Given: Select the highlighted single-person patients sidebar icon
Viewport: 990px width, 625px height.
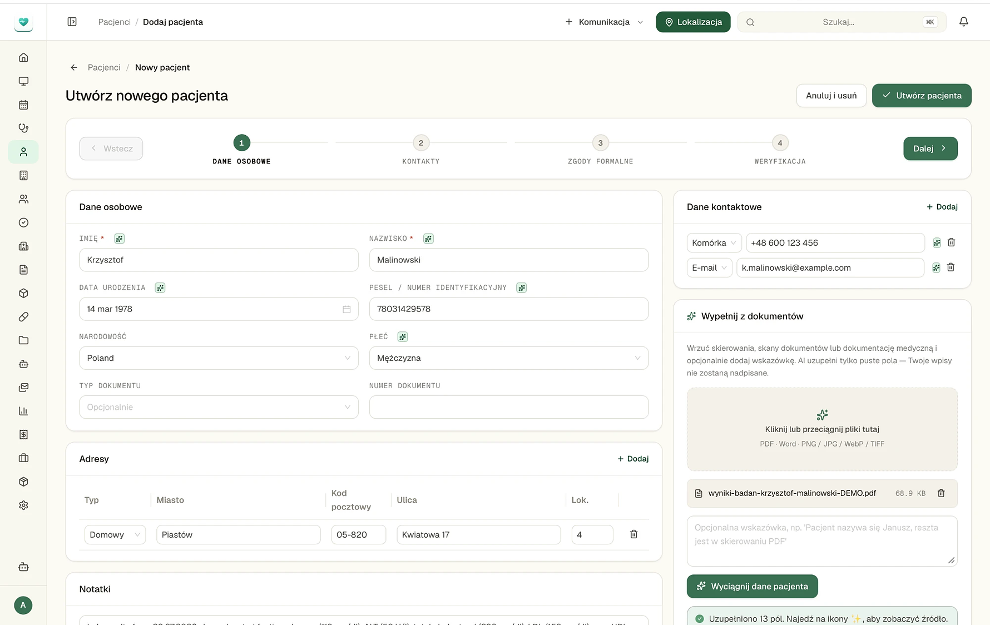Looking at the screenshot, I should 23,152.
